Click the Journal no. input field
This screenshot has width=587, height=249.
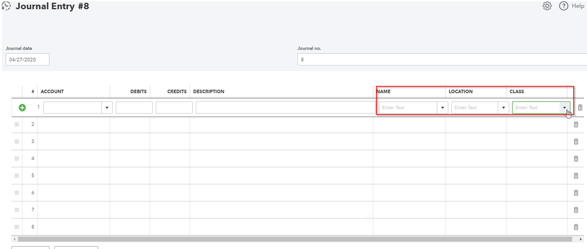442,59
